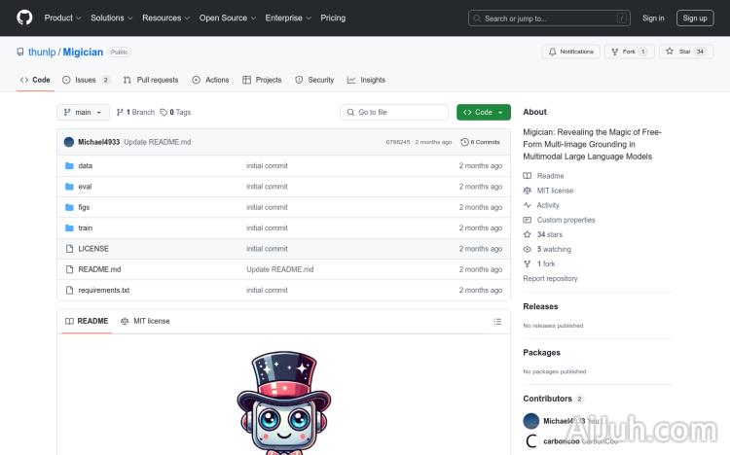Open the README outline list icon

pyautogui.click(x=497, y=321)
